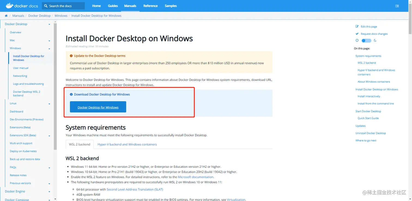Screen dimensions: 412x201
Task: Click the search the docs field
Action: (x=63, y=6)
